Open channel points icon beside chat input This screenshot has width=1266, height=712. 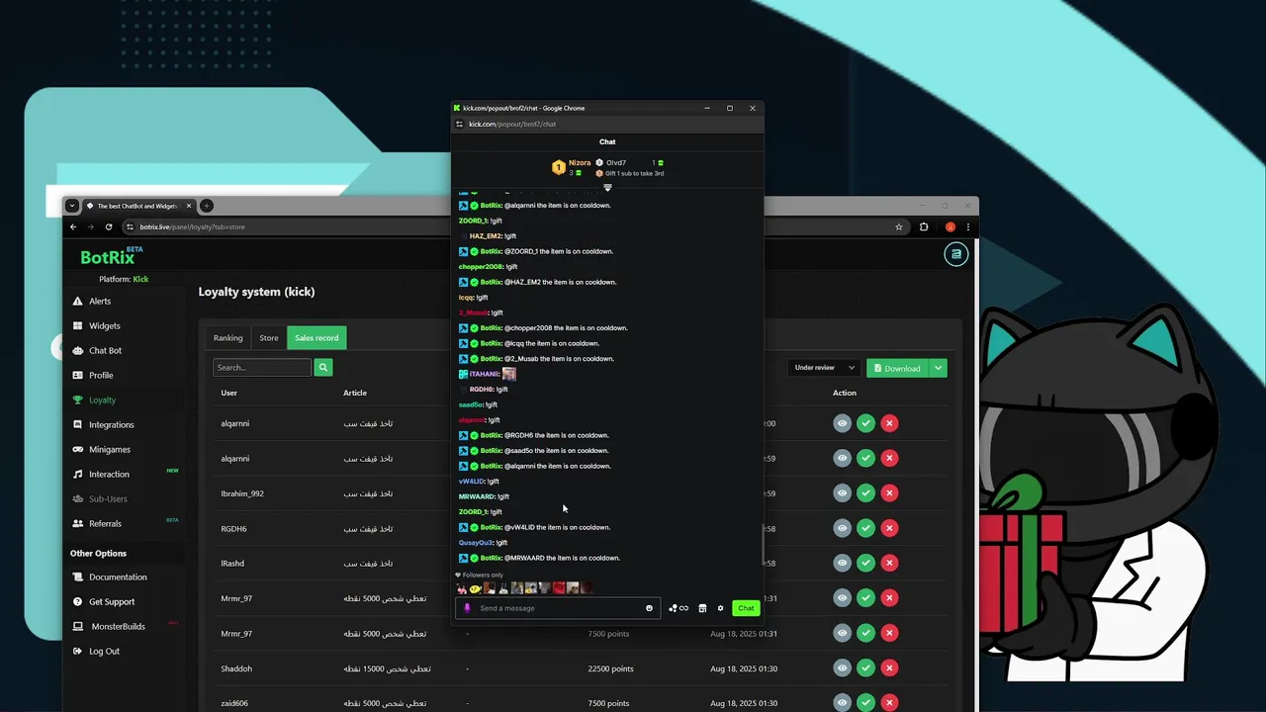678,608
